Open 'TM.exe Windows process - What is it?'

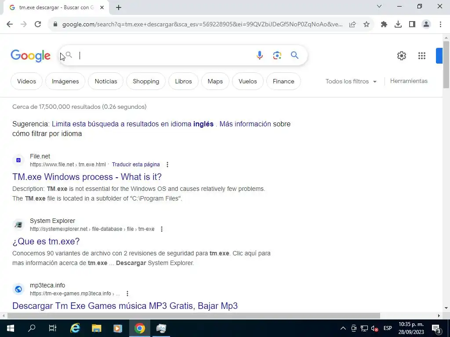87,177
